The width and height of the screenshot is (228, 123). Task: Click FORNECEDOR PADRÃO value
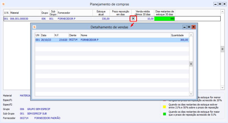(47, 118)
